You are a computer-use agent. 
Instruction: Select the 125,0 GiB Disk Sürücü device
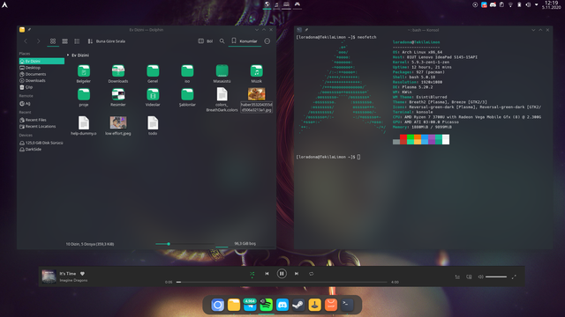pyautogui.click(x=41, y=143)
